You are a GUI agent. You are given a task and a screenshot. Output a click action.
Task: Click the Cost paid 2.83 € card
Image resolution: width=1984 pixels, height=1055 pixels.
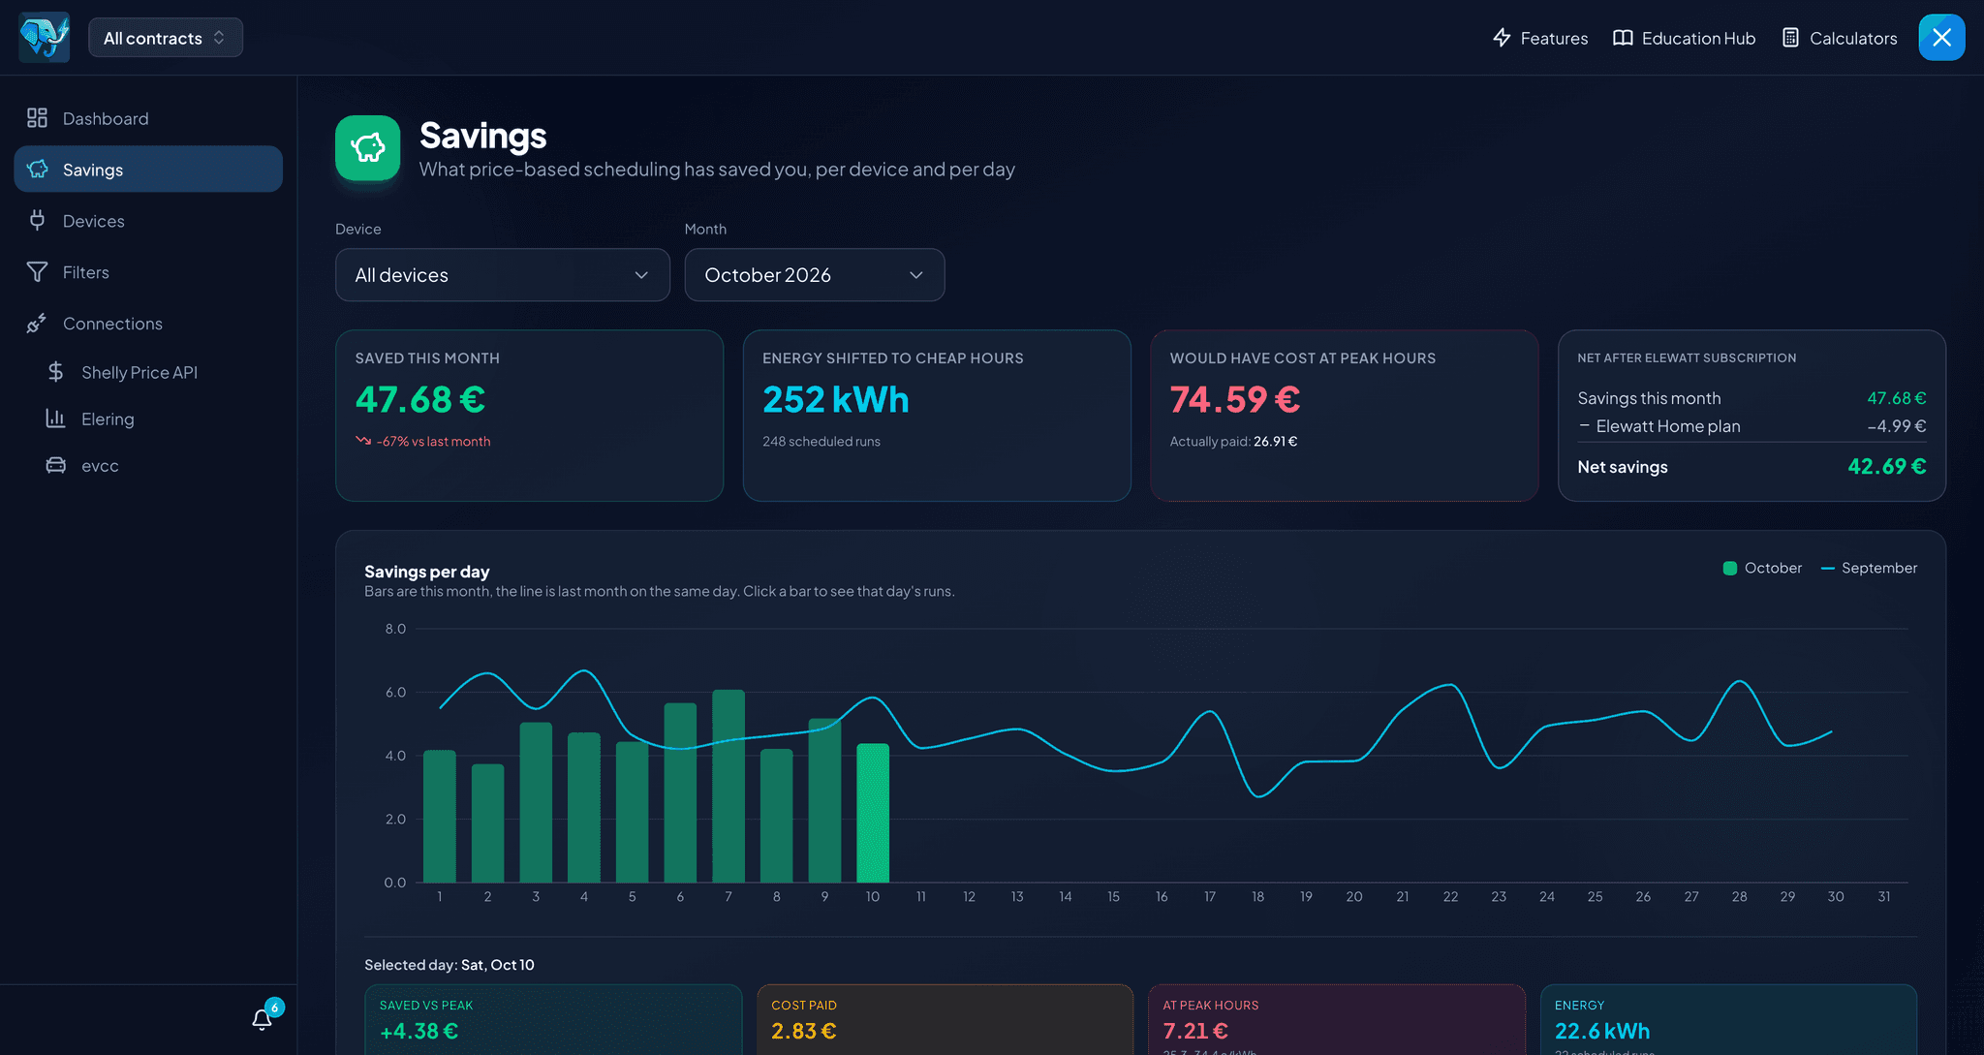(945, 1019)
